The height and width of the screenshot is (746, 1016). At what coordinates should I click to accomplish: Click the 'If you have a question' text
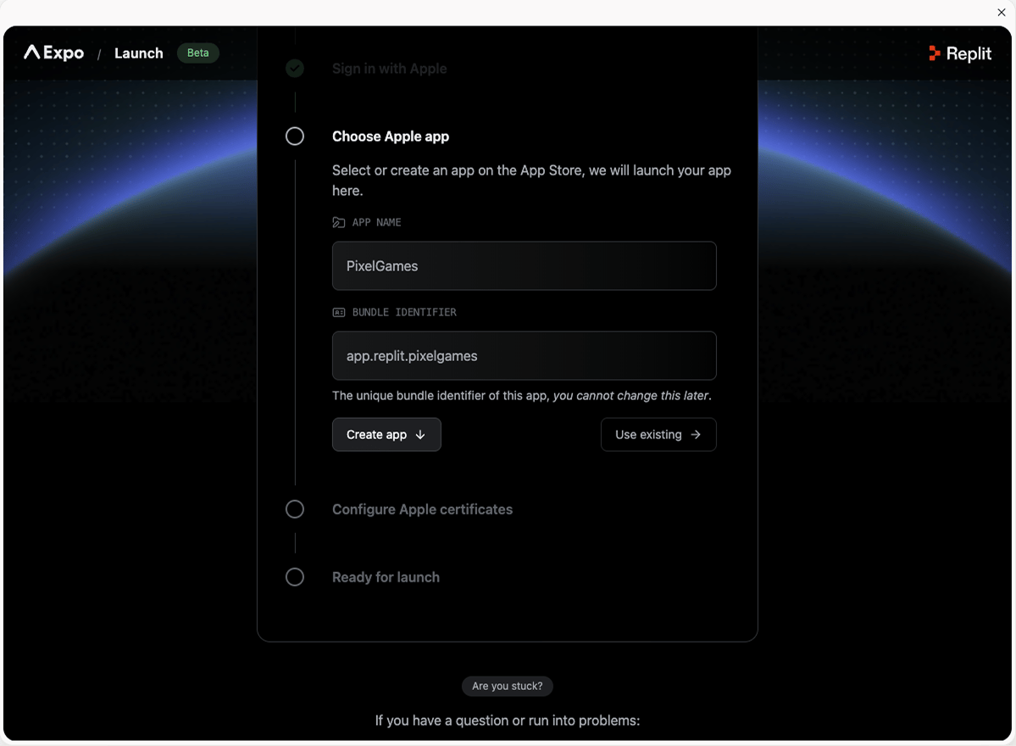click(x=508, y=721)
